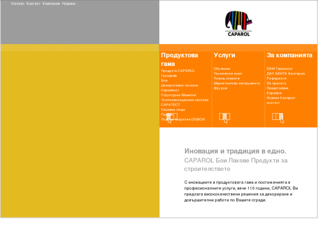Click subtitle CAPAROL Бои Лакове Продукти
This screenshot has width=318, height=239.
[x=236, y=164]
